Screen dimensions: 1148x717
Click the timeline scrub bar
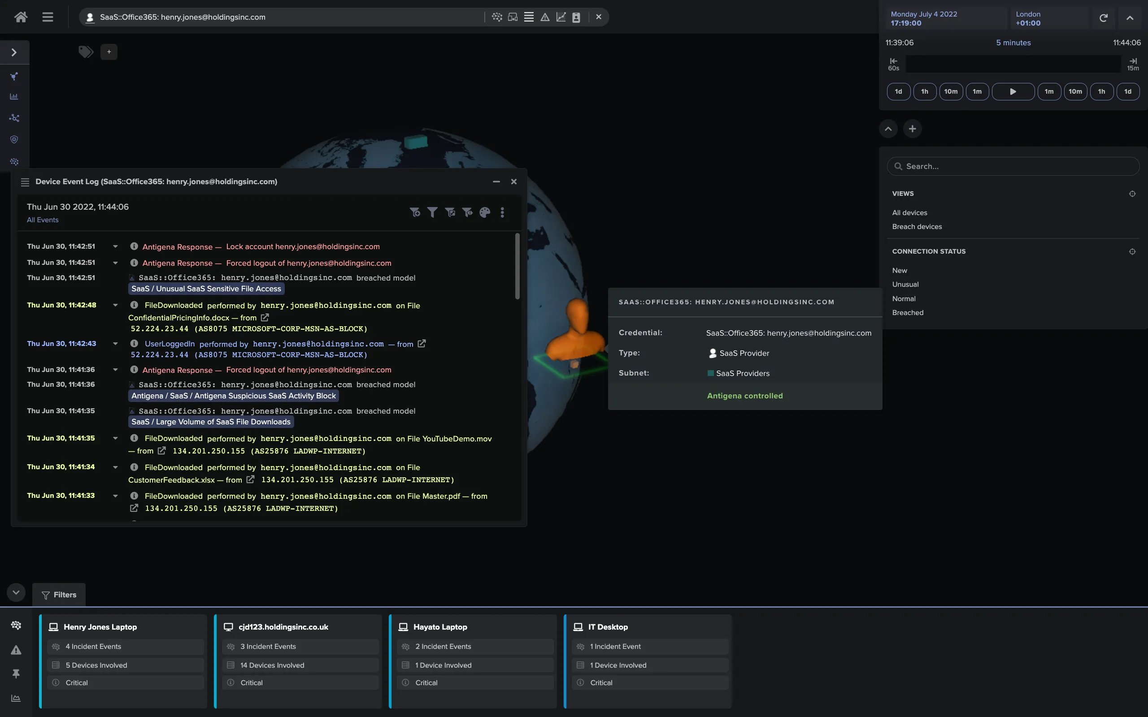[x=1013, y=64]
